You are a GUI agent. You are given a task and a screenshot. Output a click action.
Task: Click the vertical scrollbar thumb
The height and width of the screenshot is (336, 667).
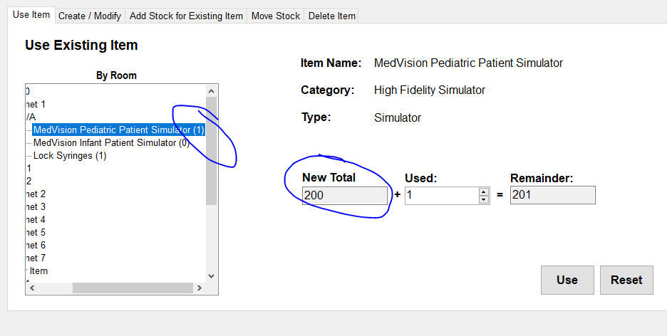coord(212,151)
